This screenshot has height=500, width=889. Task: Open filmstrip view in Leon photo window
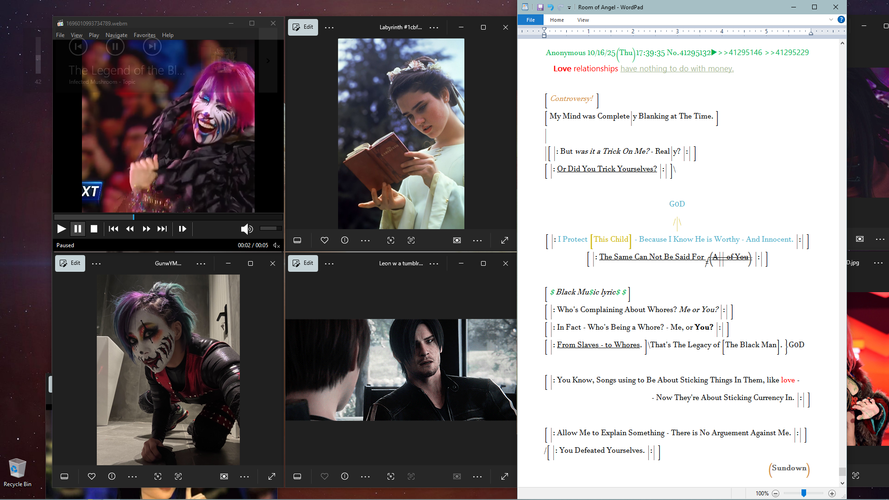click(297, 476)
